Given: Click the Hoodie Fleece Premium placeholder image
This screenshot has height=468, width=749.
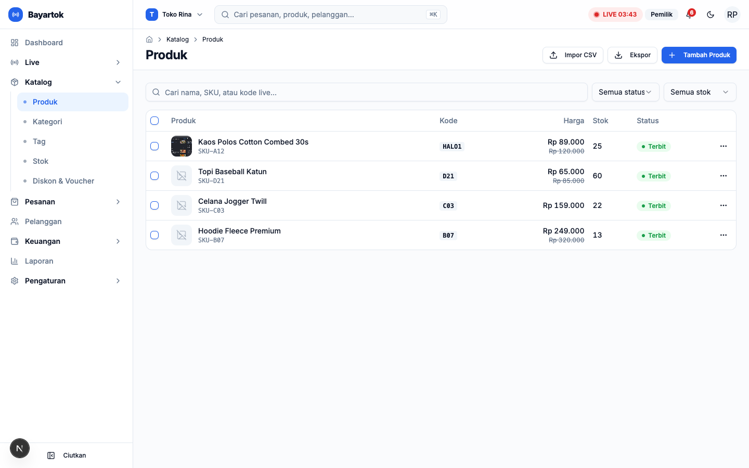Looking at the screenshot, I should (x=182, y=235).
